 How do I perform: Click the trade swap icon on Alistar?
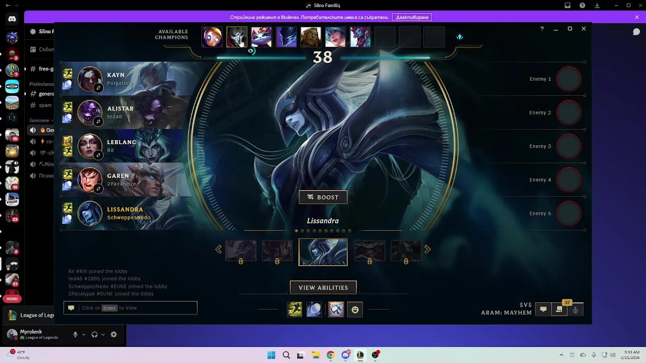tap(98, 122)
